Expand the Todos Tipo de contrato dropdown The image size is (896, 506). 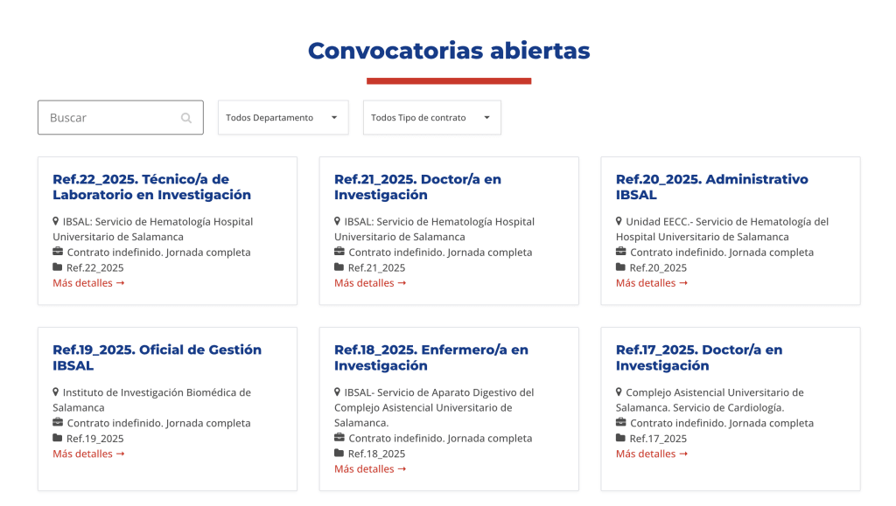[x=431, y=118]
